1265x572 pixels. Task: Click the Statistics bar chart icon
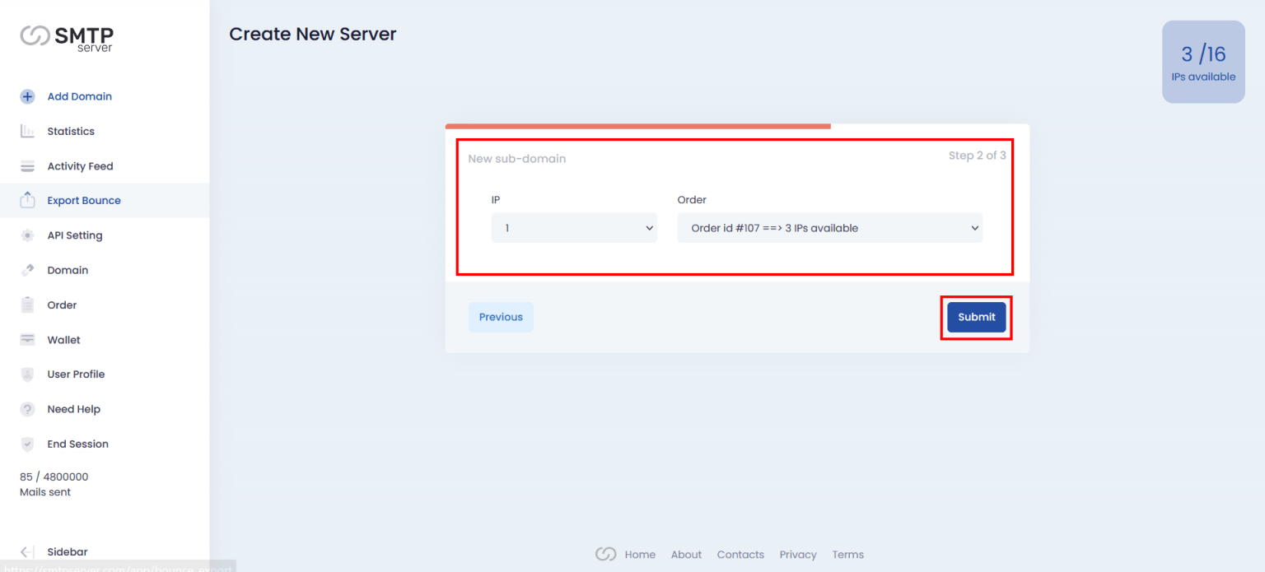tap(27, 132)
